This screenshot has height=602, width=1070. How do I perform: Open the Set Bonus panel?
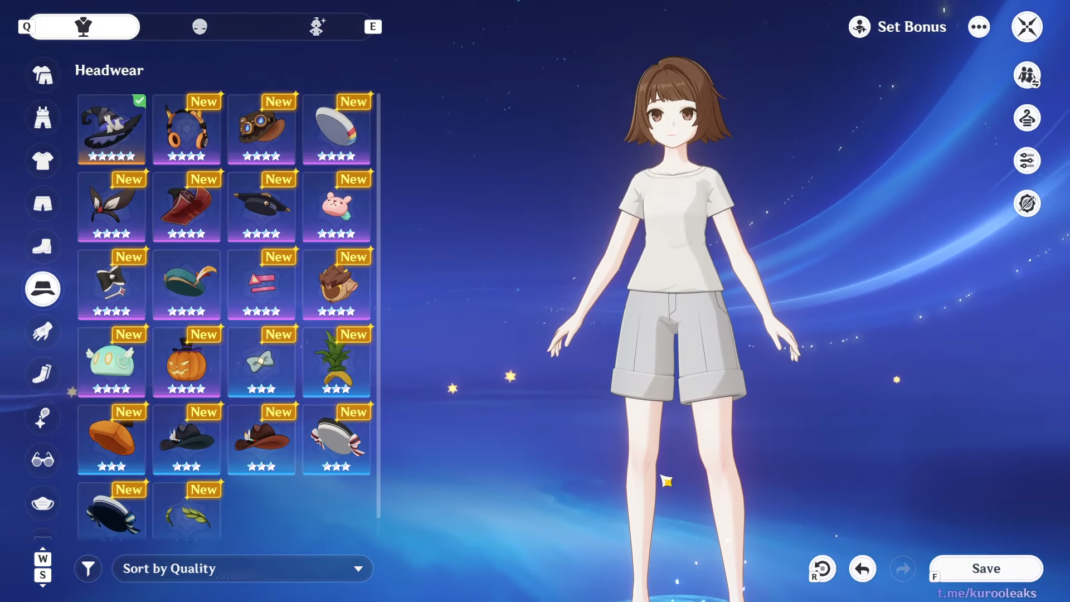click(898, 27)
